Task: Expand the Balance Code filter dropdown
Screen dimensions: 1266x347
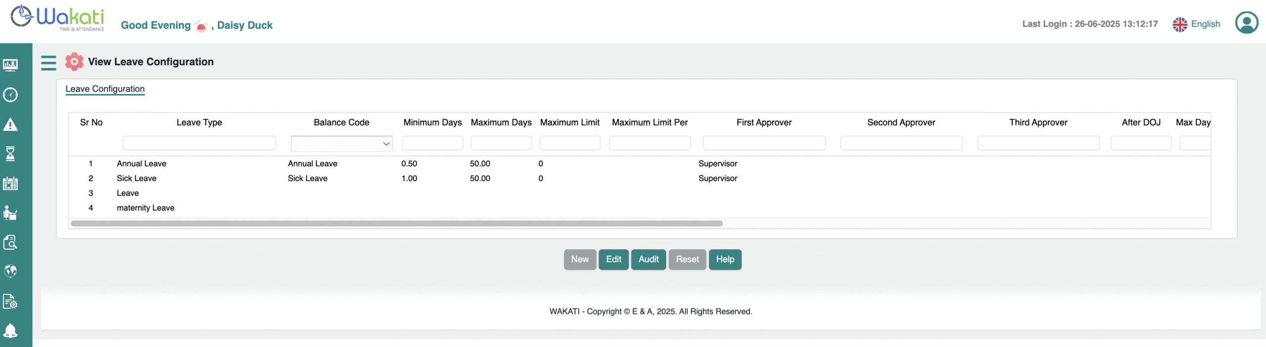Action: [x=341, y=144]
